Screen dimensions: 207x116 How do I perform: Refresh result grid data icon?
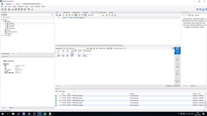coord(67,48)
